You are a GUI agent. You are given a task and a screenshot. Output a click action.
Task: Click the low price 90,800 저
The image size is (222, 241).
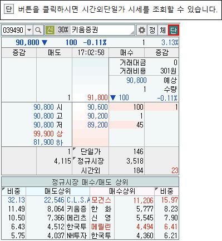[x=48, y=125]
